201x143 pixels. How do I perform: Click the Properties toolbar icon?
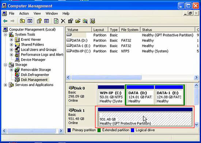click(71, 21)
